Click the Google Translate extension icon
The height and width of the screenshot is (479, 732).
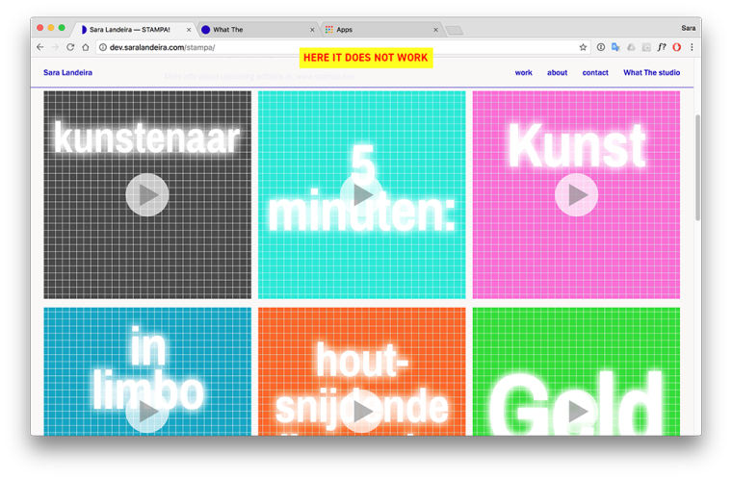tap(615, 47)
